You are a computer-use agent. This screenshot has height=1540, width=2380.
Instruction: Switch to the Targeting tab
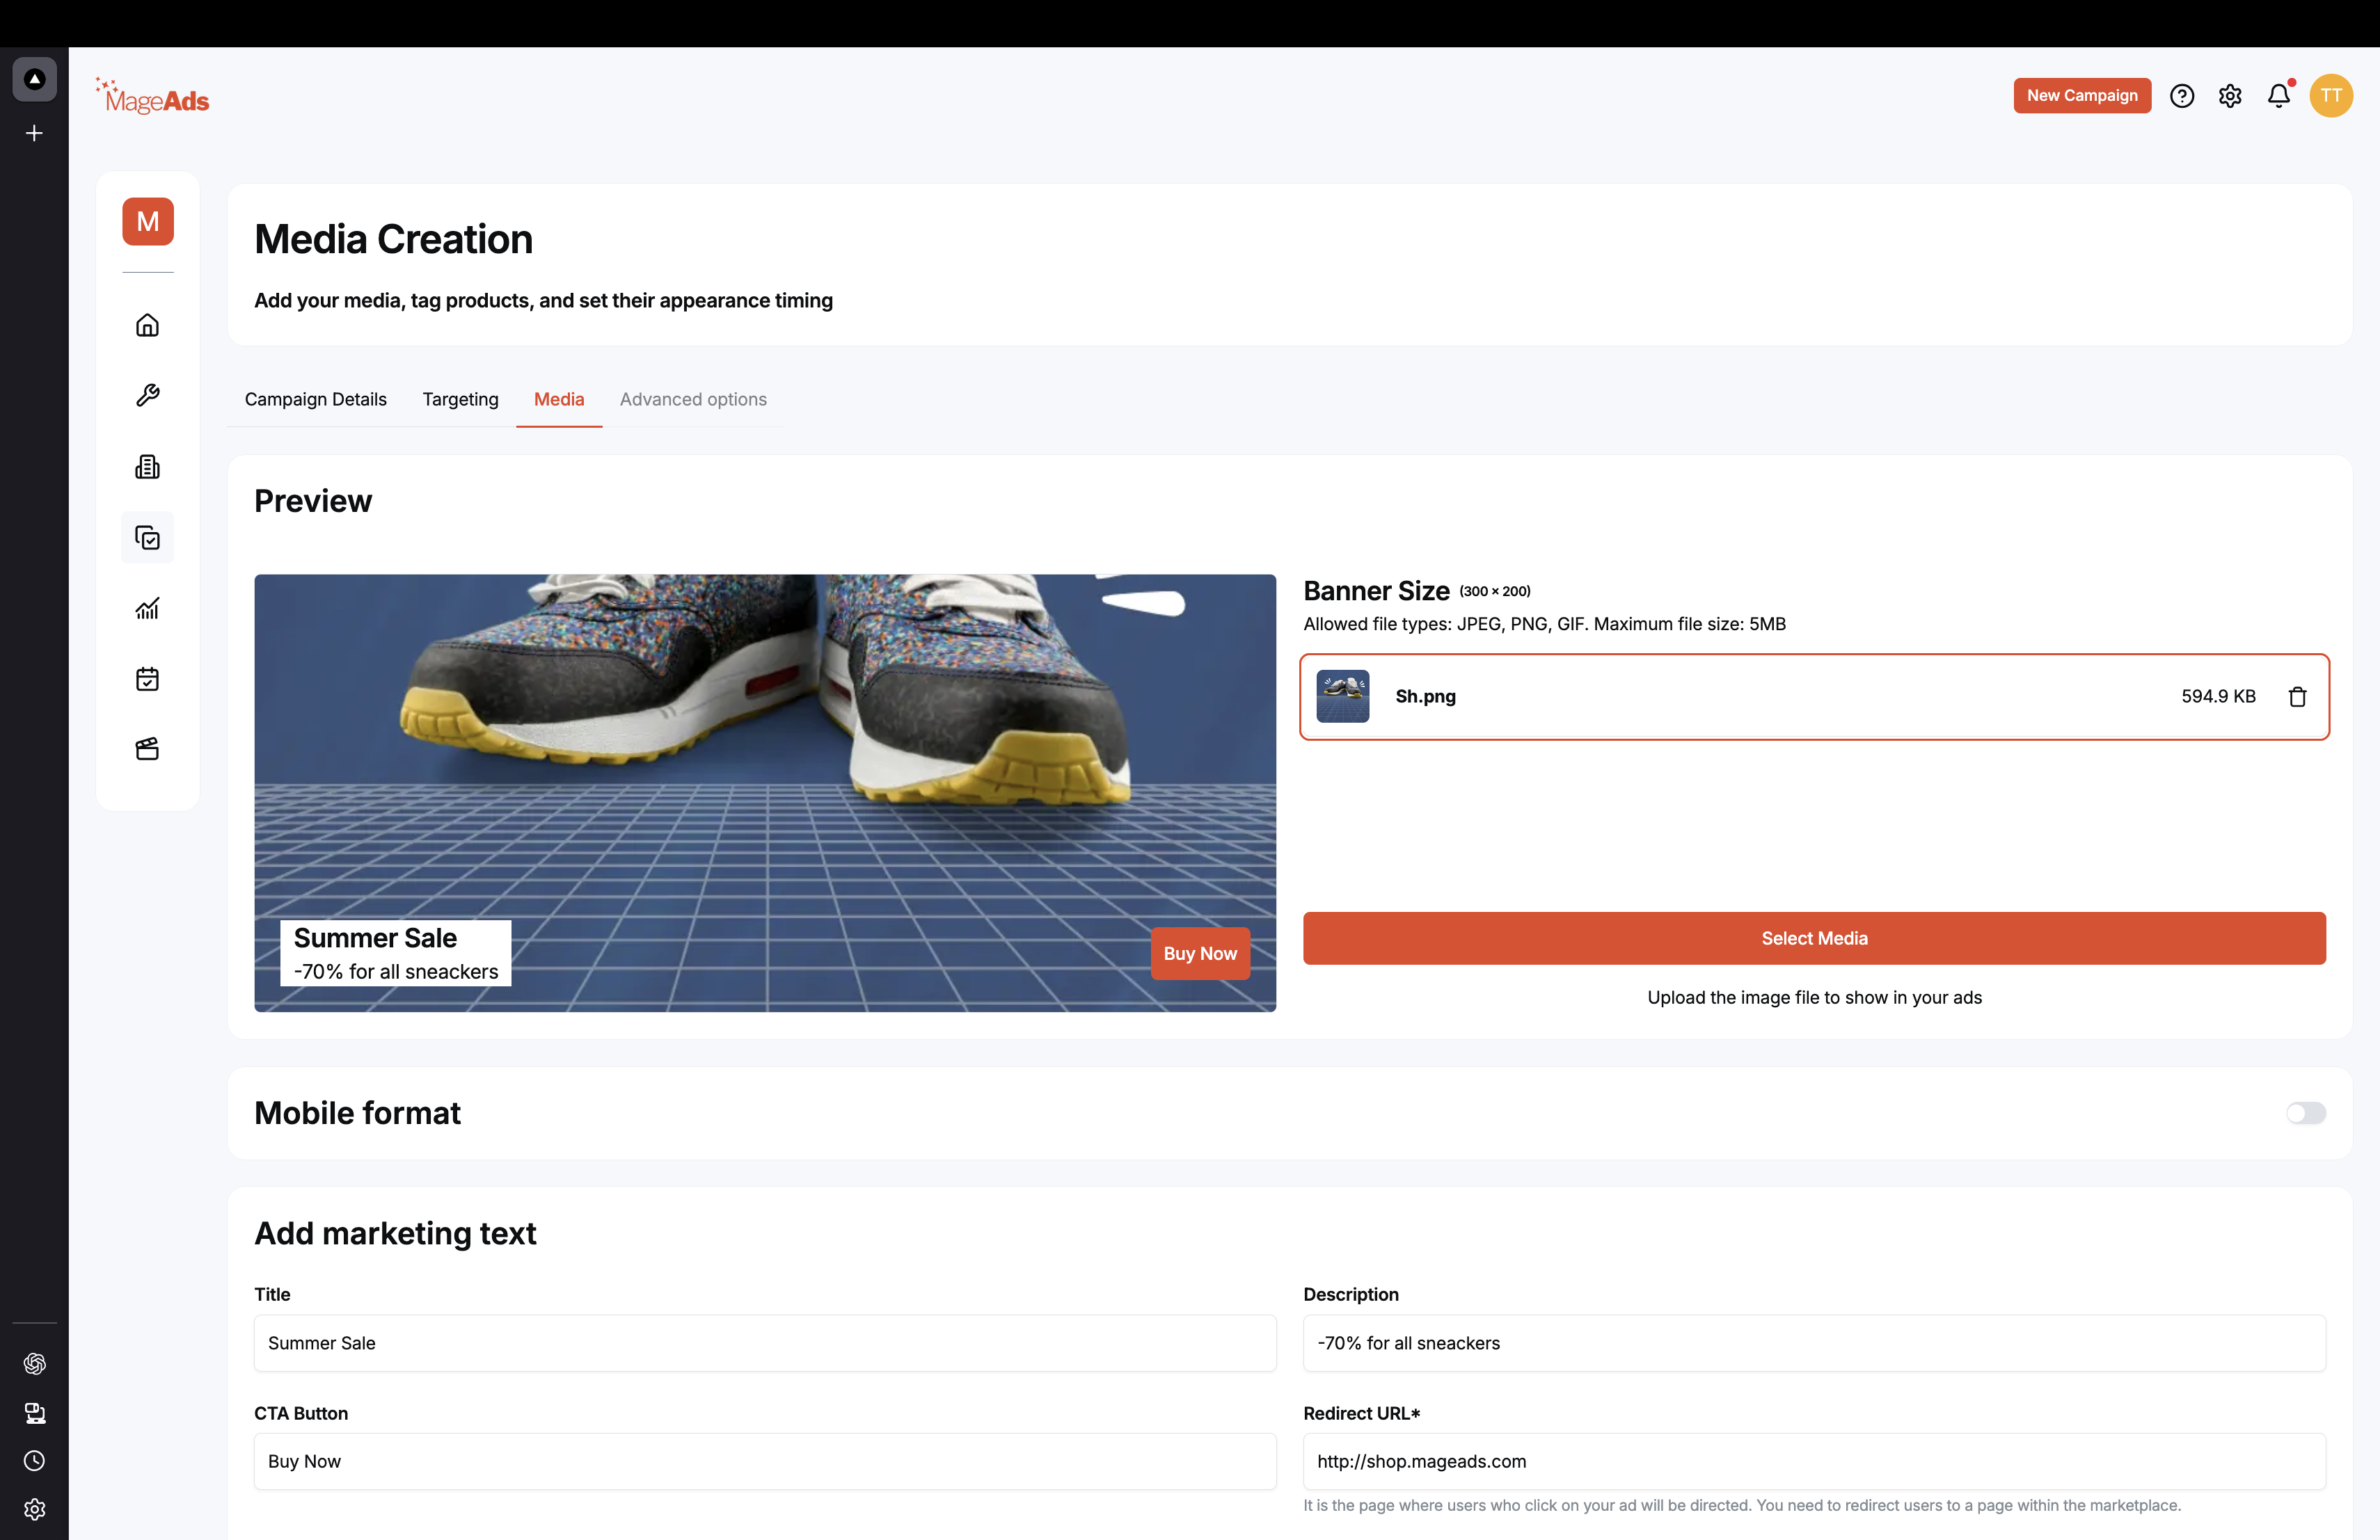pos(460,399)
